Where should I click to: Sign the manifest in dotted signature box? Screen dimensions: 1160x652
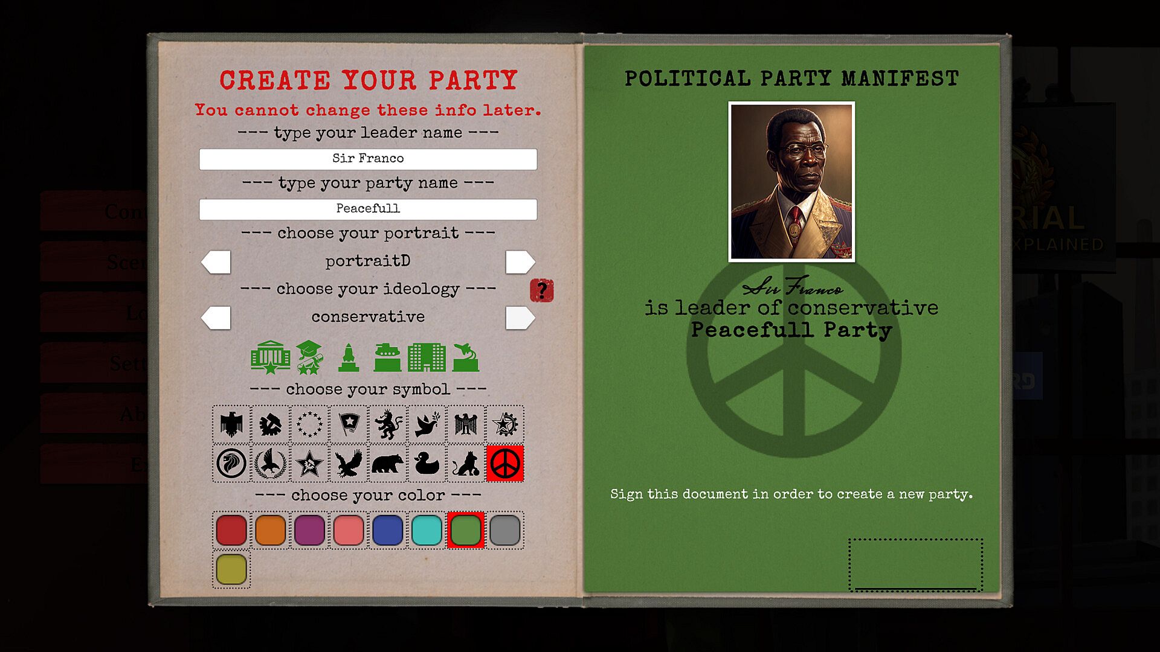[915, 564]
